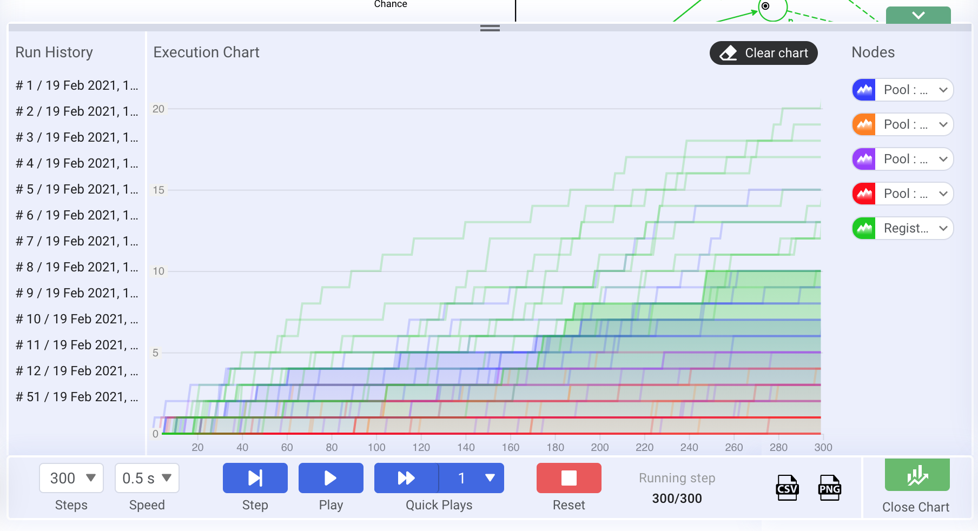Viewport: 978px width, 531px height.
Task: Export chart data as CSV
Action: [787, 488]
